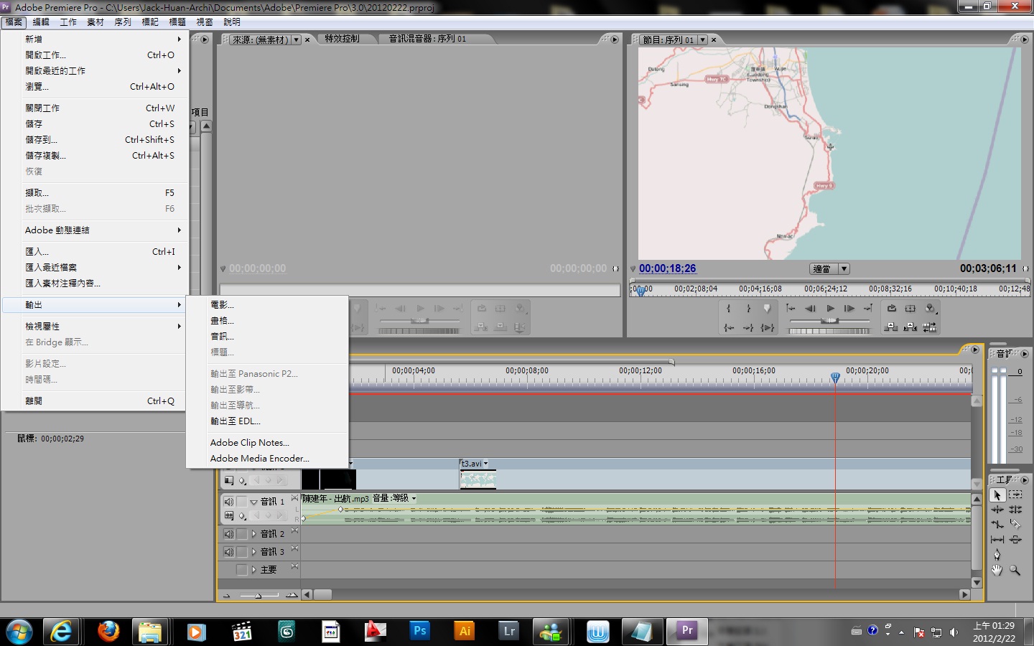This screenshot has width=1034, height=646.
Task: Toggle display style on 音訊 1 track
Action: [229, 515]
